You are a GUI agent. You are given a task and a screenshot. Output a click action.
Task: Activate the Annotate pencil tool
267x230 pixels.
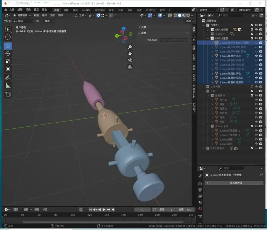click(x=8, y=78)
